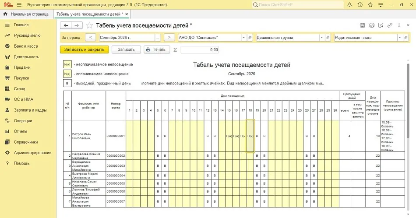The image size is (416, 218).
Task: Open the Помощь section
Action: 21,163
